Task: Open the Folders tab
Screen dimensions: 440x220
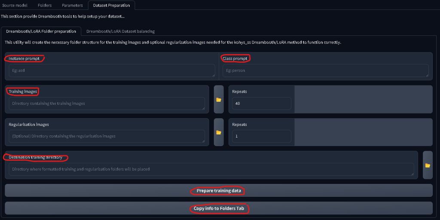Action: [45, 5]
